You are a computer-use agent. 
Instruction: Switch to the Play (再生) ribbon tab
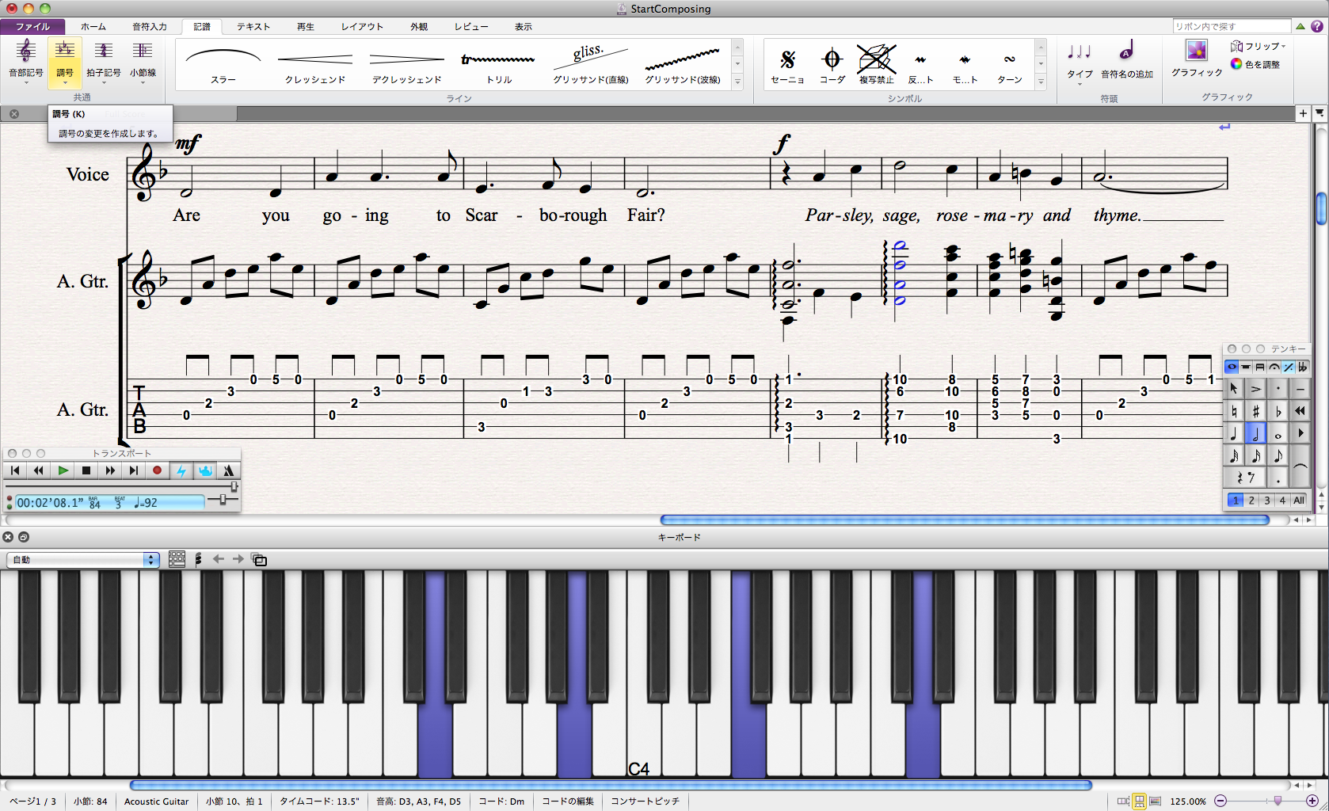pyautogui.click(x=306, y=26)
